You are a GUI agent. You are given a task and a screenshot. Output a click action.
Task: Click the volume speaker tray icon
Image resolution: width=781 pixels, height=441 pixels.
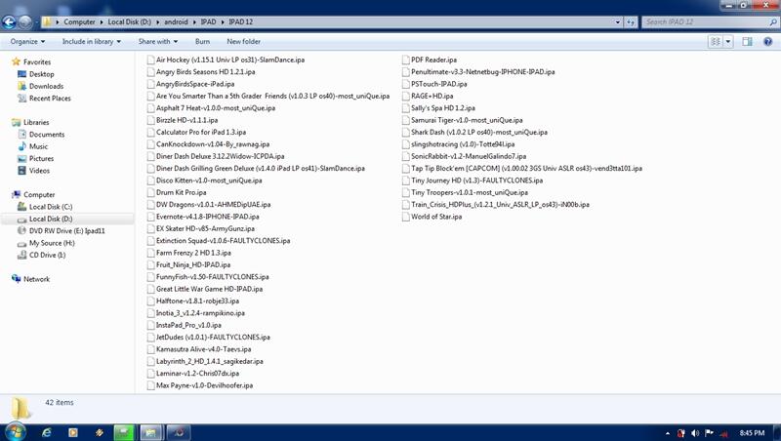click(x=695, y=433)
